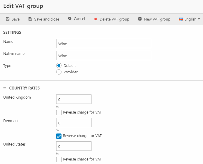The width and height of the screenshot is (203, 164).
Task: Select the Default type radio button
Action: [x=59, y=66]
